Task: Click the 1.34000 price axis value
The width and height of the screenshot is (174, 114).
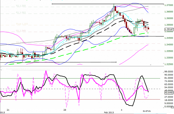Action: (169, 44)
